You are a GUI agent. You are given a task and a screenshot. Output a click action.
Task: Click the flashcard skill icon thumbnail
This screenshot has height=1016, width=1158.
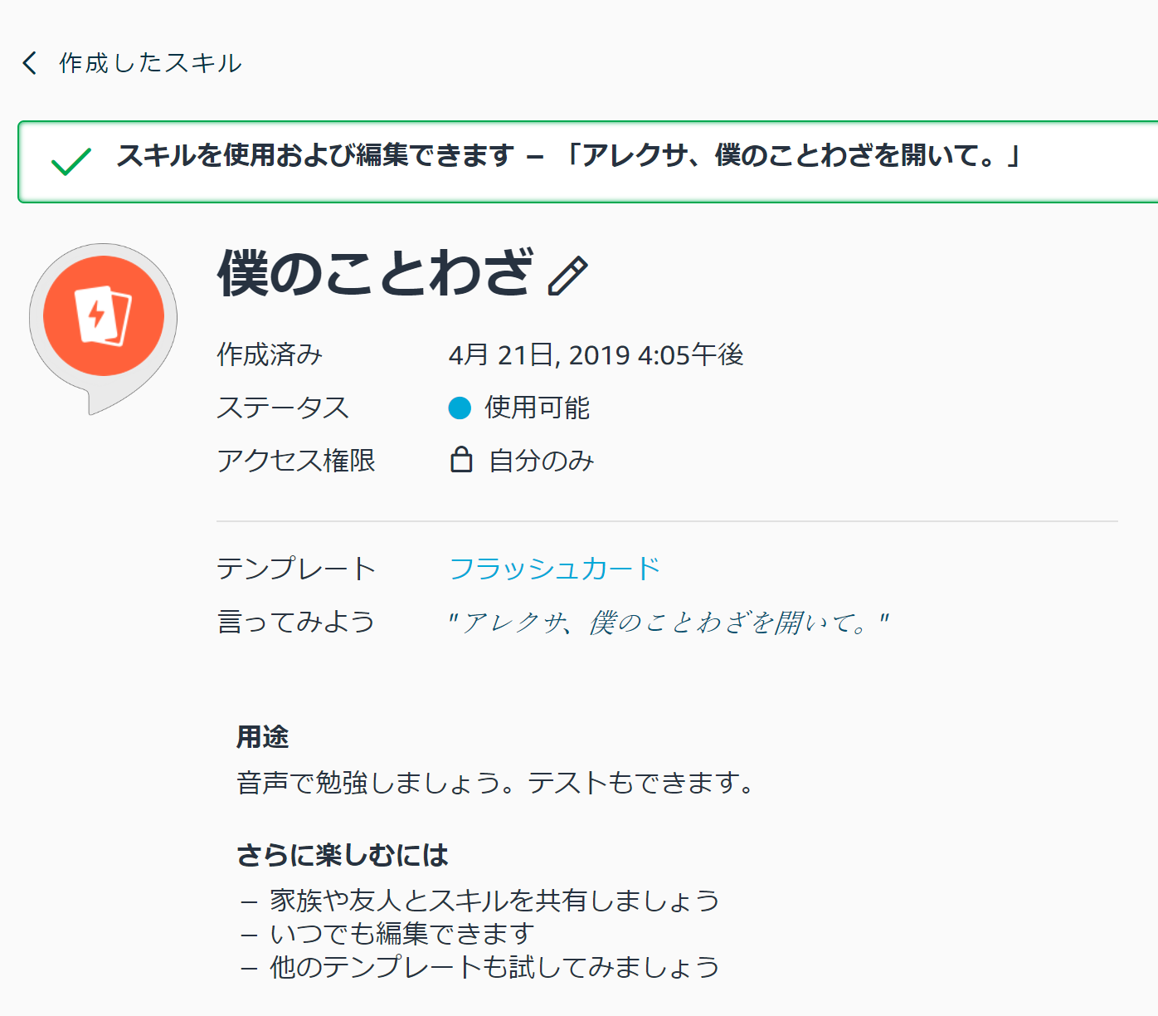[x=104, y=329]
